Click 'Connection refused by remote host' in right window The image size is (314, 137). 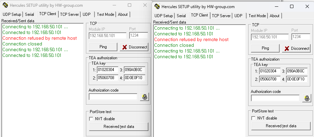pos(192,40)
